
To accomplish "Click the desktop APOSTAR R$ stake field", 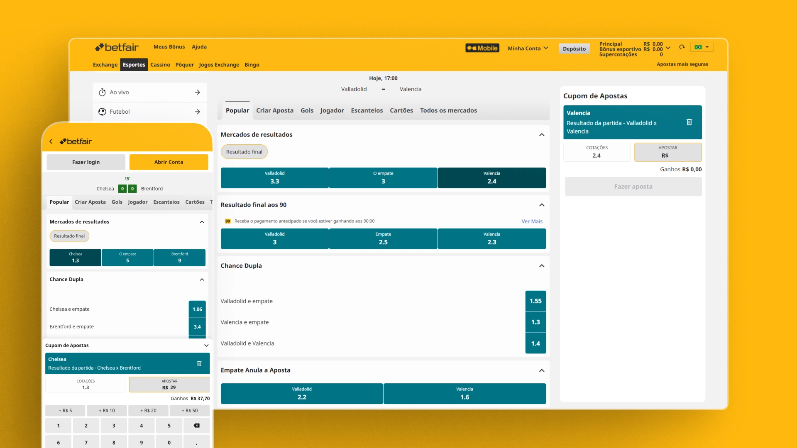I will pyautogui.click(x=668, y=152).
